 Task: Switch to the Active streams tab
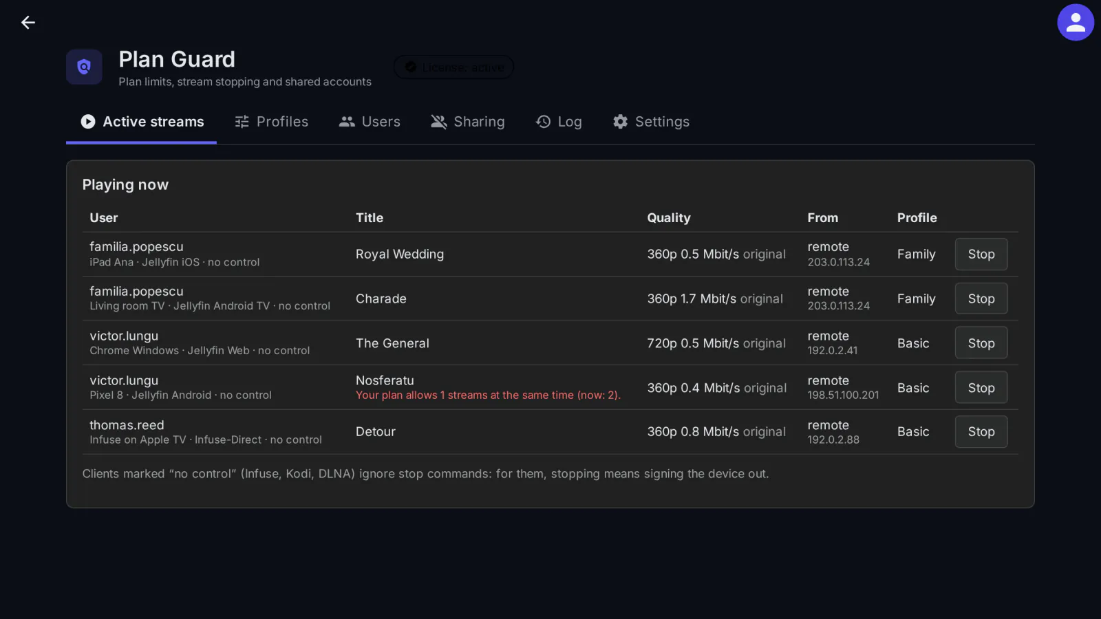[x=142, y=122]
